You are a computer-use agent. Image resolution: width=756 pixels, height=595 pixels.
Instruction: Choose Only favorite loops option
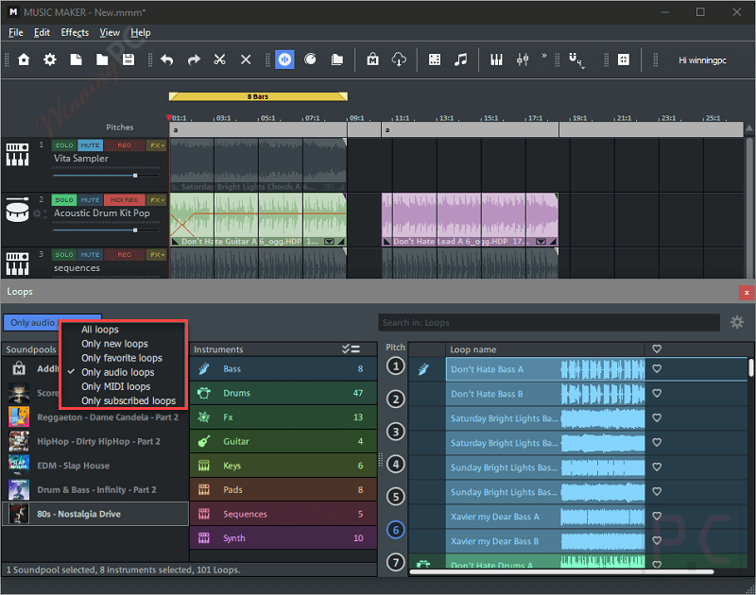coord(123,358)
